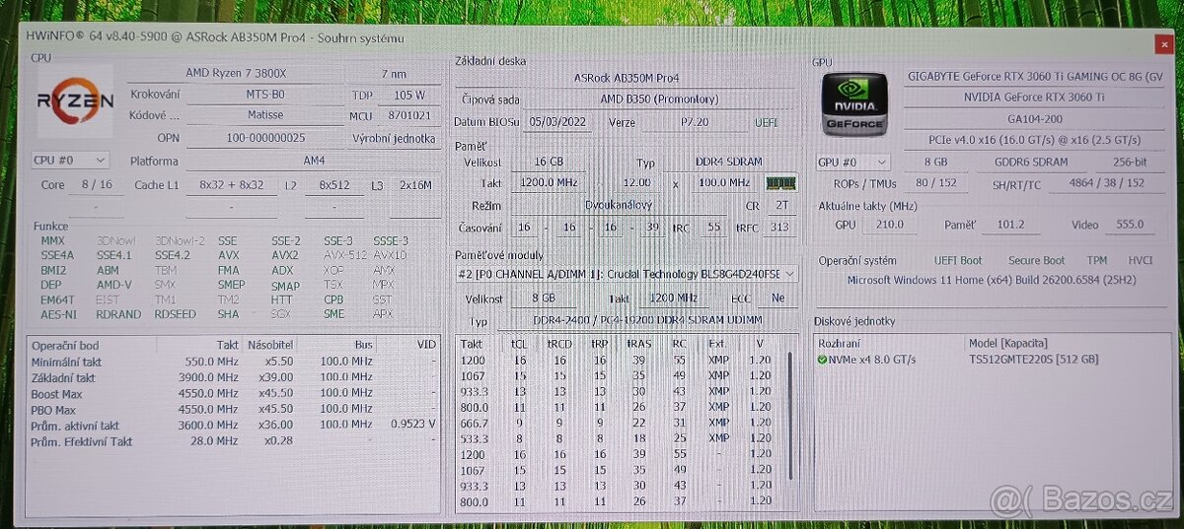1184x529 pixels.
Task: Click the 2T command rate value
Action: click(x=780, y=207)
